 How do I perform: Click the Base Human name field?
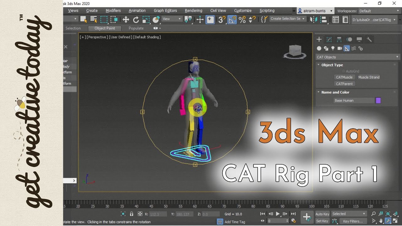pos(354,100)
